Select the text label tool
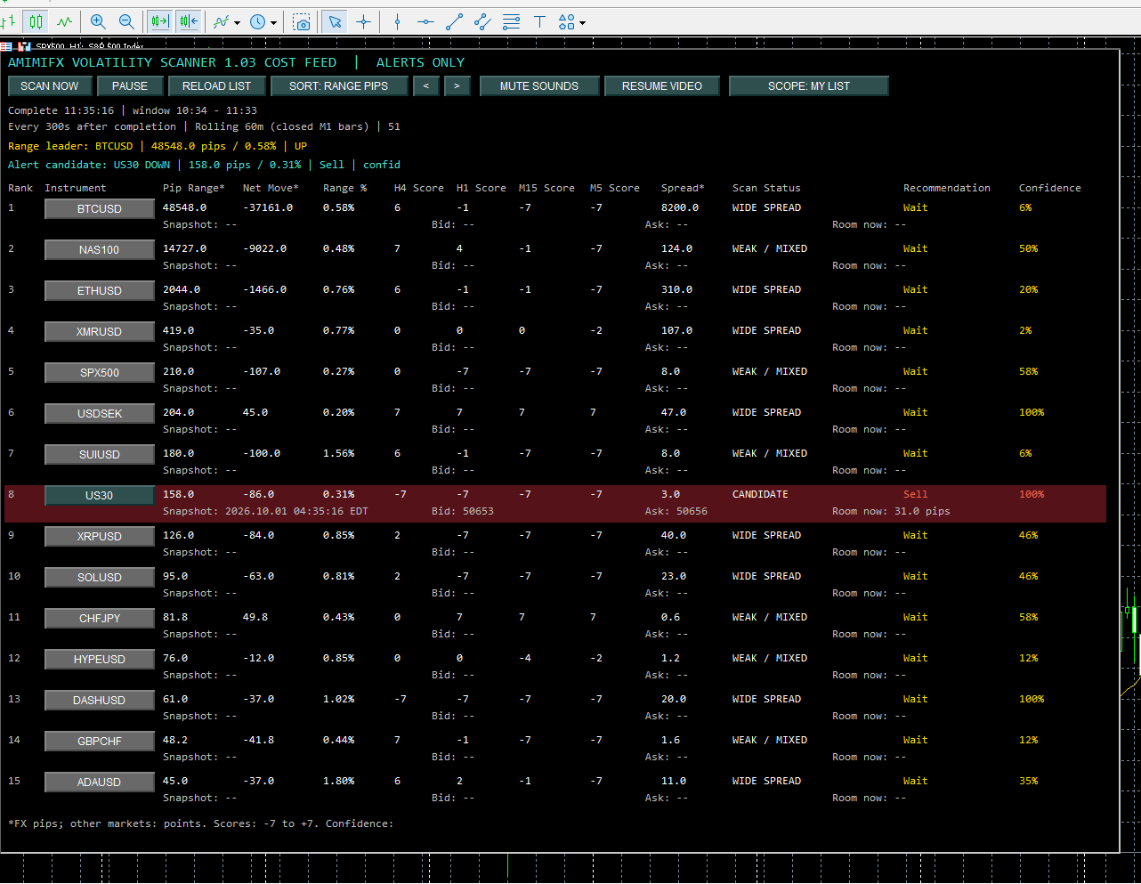The image size is (1141, 884). (x=539, y=21)
